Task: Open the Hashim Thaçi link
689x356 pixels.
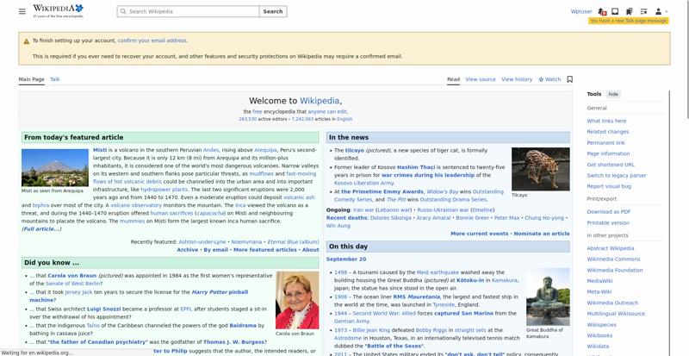Action: pyautogui.click(x=416, y=167)
